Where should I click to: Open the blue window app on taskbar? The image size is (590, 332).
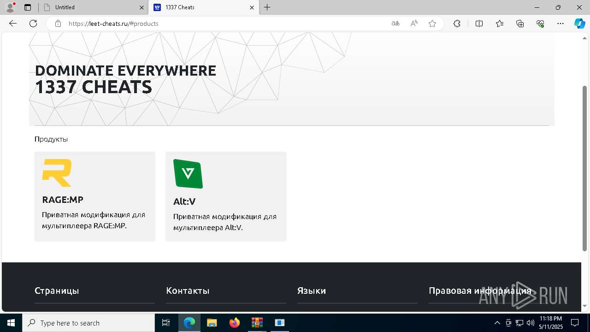click(279, 323)
